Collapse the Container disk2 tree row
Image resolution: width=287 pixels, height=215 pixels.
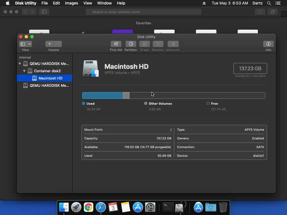click(x=24, y=71)
